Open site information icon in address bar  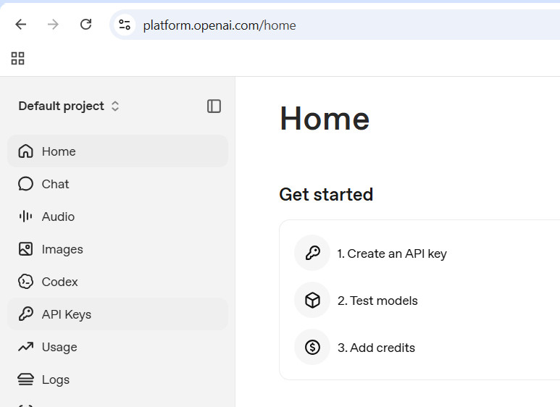(x=125, y=25)
